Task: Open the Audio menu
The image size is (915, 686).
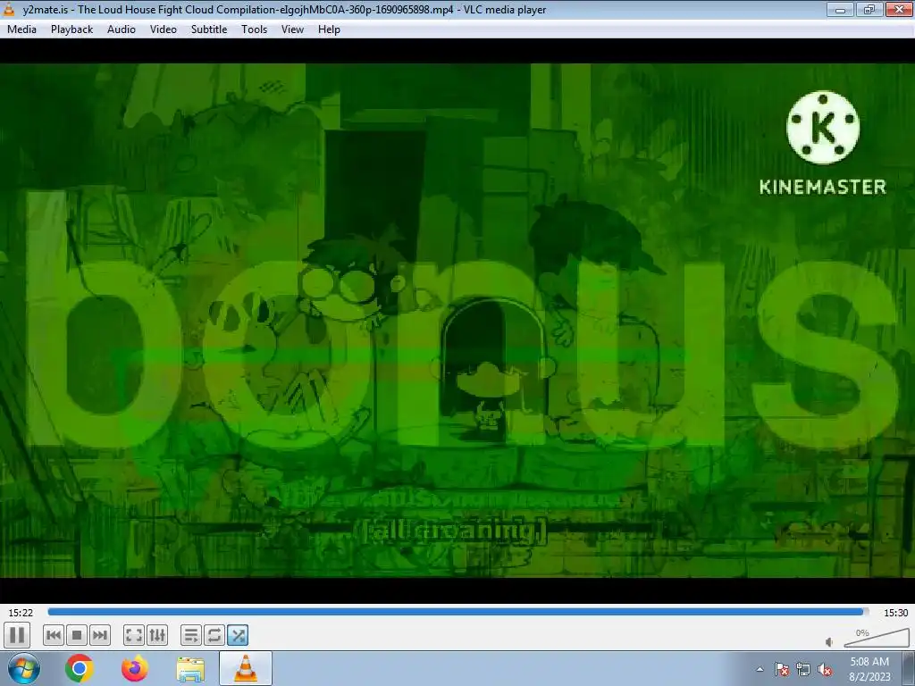Action: [122, 29]
